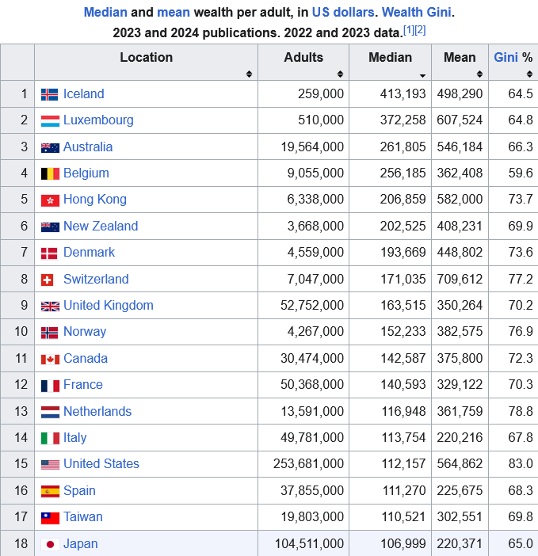Image resolution: width=538 pixels, height=556 pixels.
Task: Open the Gini link in column header
Action: (x=506, y=58)
